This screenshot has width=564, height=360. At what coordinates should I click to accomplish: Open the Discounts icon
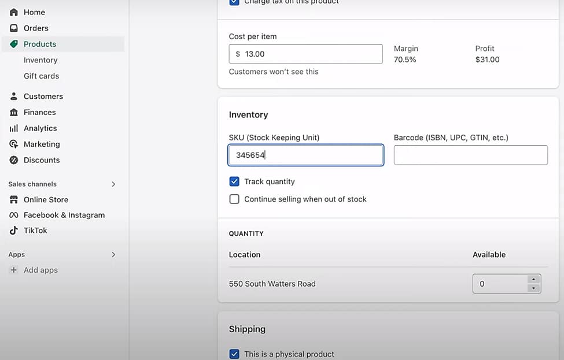[x=13, y=160]
